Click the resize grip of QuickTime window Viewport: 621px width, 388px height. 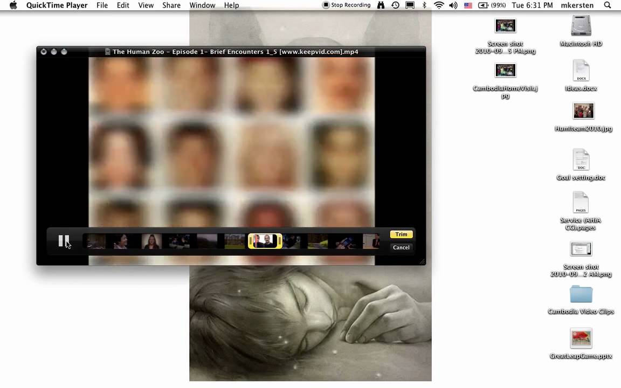(x=422, y=261)
